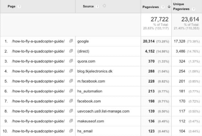Viewport: 202px width, 136px height.
Task: Click help icon beside Source column header
Action: [x=97, y=7]
